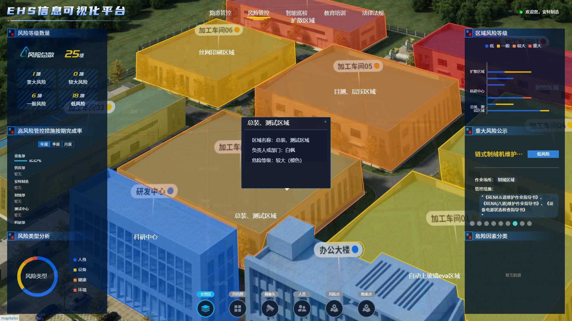Click the 四色图 grid icon
Image resolution: width=572 pixels, height=321 pixels.
(x=238, y=309)
